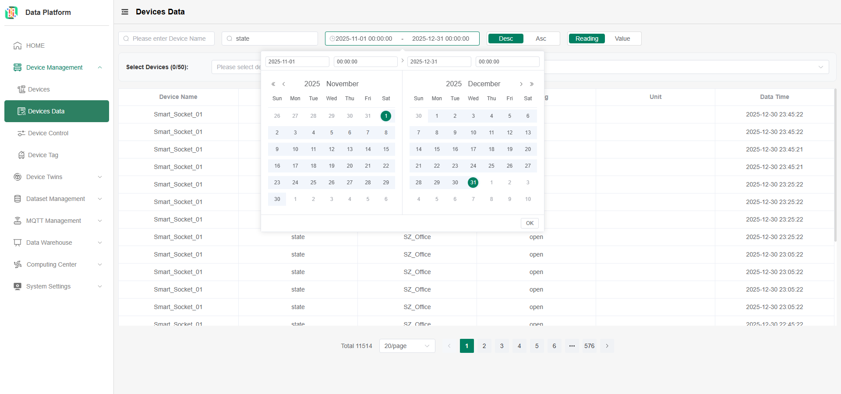The height and width of the screenshot is (394, 841).
Task: Click the Device Tag sidebar icon
Action: pyautogui.click(x=21, y=155)
